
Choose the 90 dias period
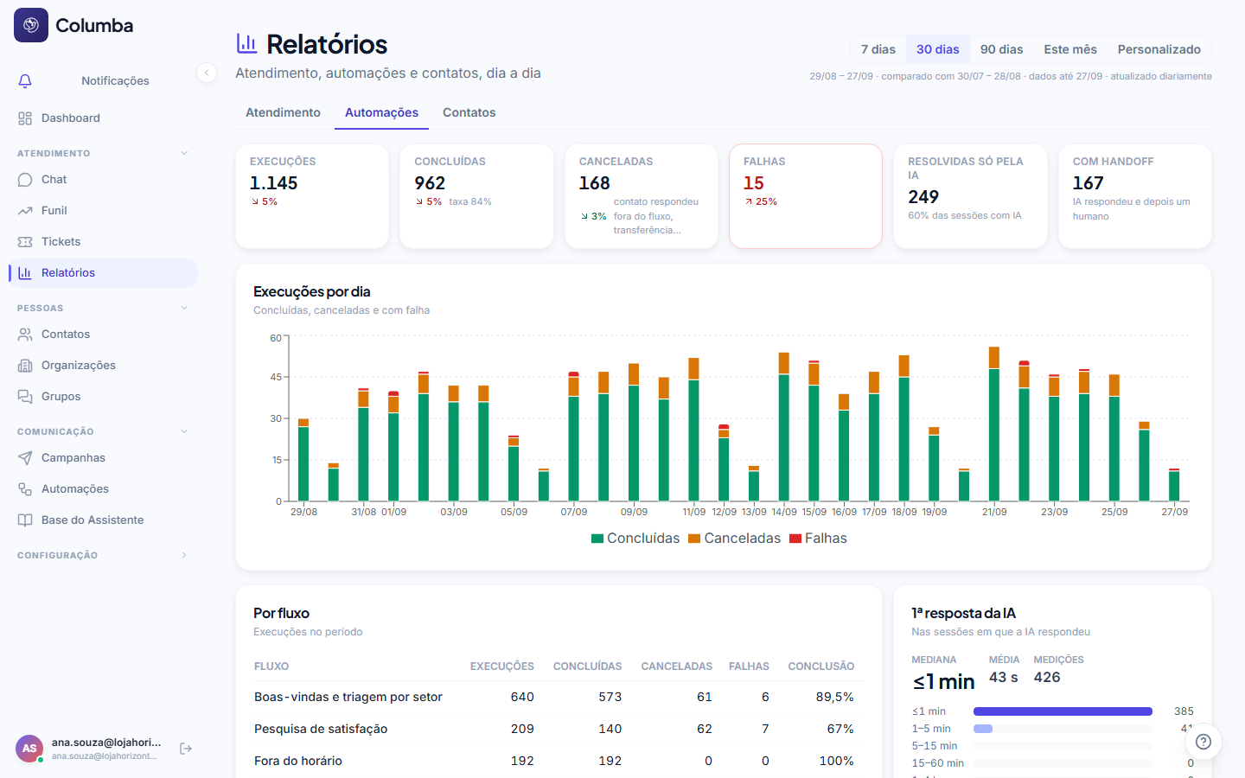1001,49
